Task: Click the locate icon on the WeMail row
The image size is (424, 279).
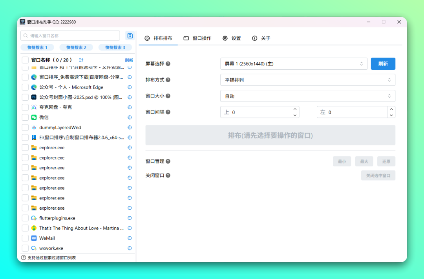Action: click(x=130, y=238)
